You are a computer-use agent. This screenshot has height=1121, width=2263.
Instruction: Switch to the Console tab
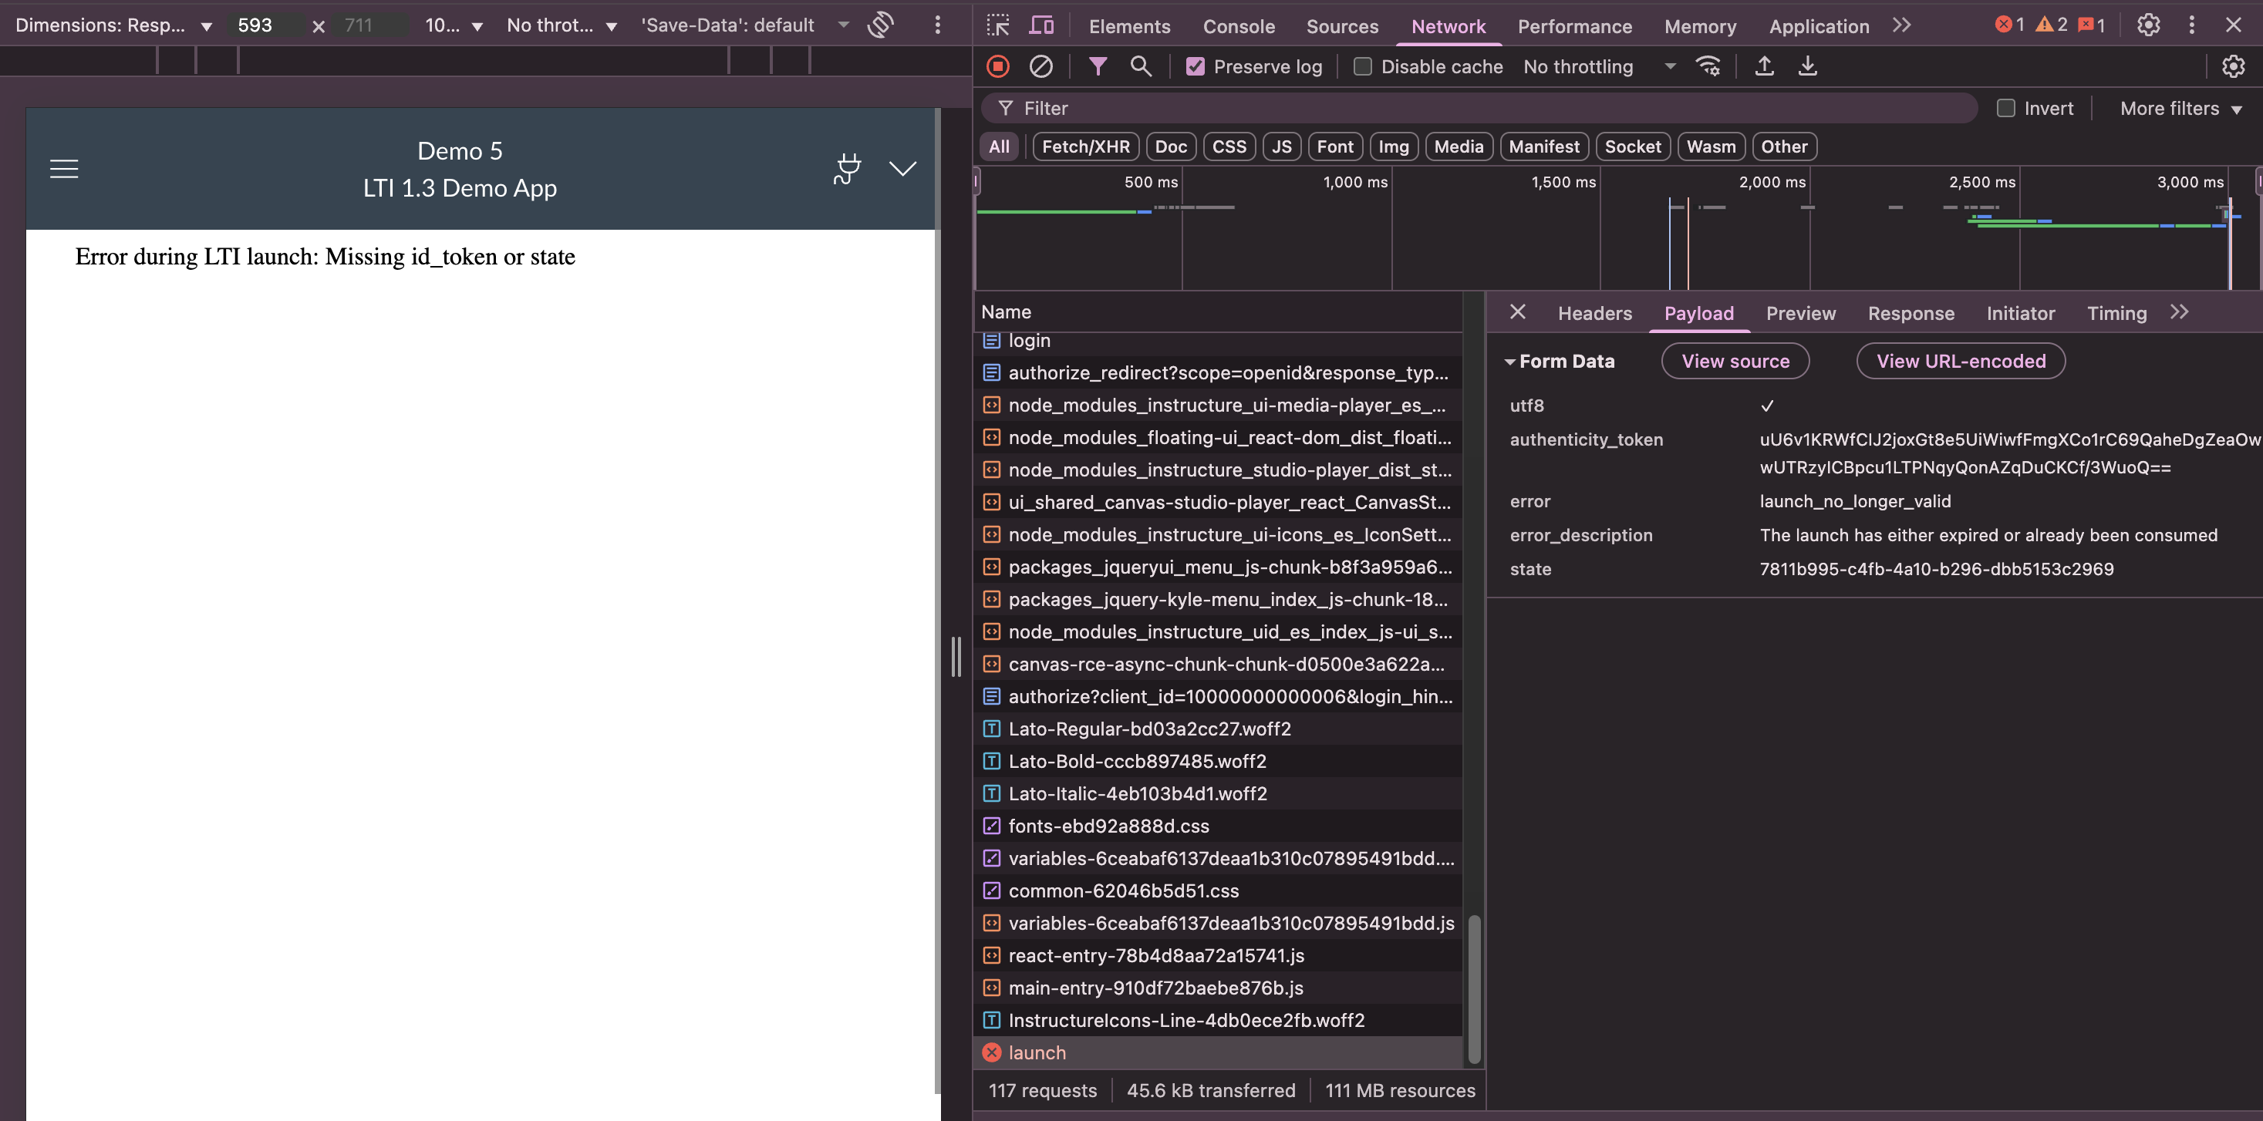(x=1239, y=26)
